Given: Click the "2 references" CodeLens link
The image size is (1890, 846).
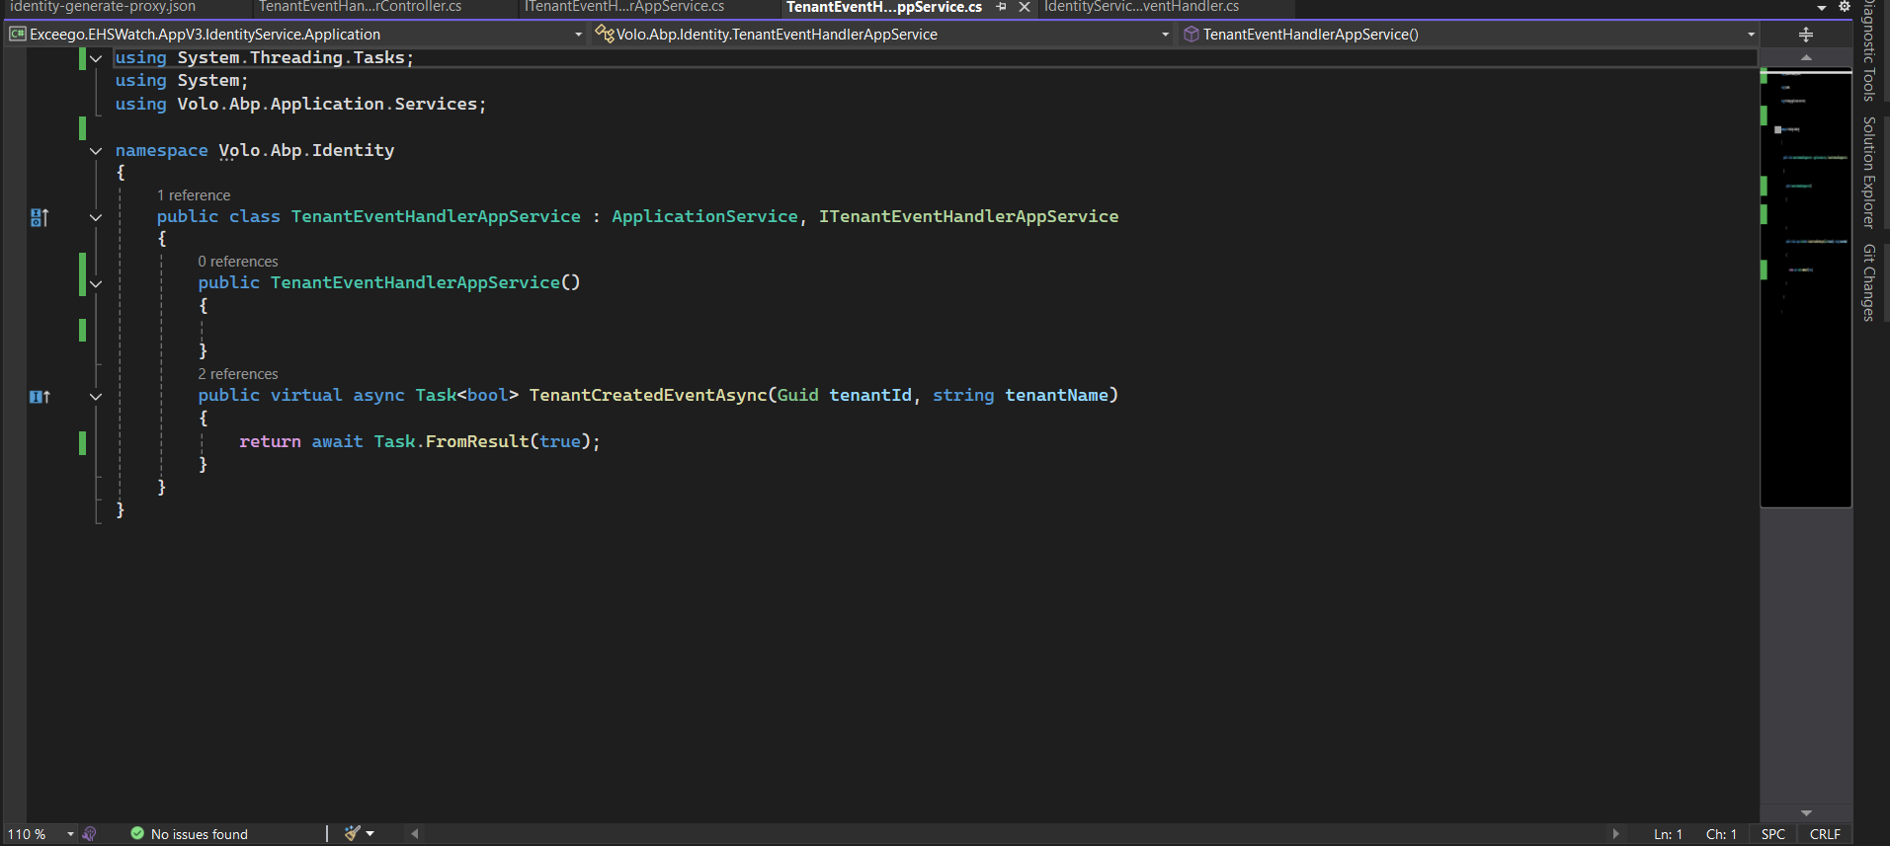Looking at the screenshot, I should coord(238,374).
